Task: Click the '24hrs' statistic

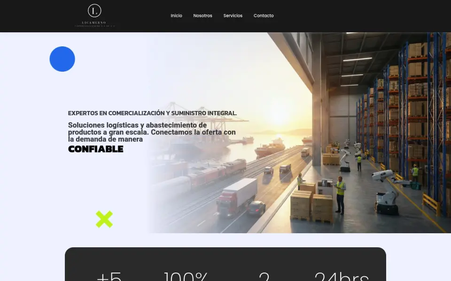Action: 342,276
